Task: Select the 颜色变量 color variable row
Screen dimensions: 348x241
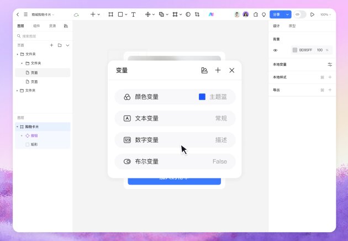Action: click(x=175, y=97)
